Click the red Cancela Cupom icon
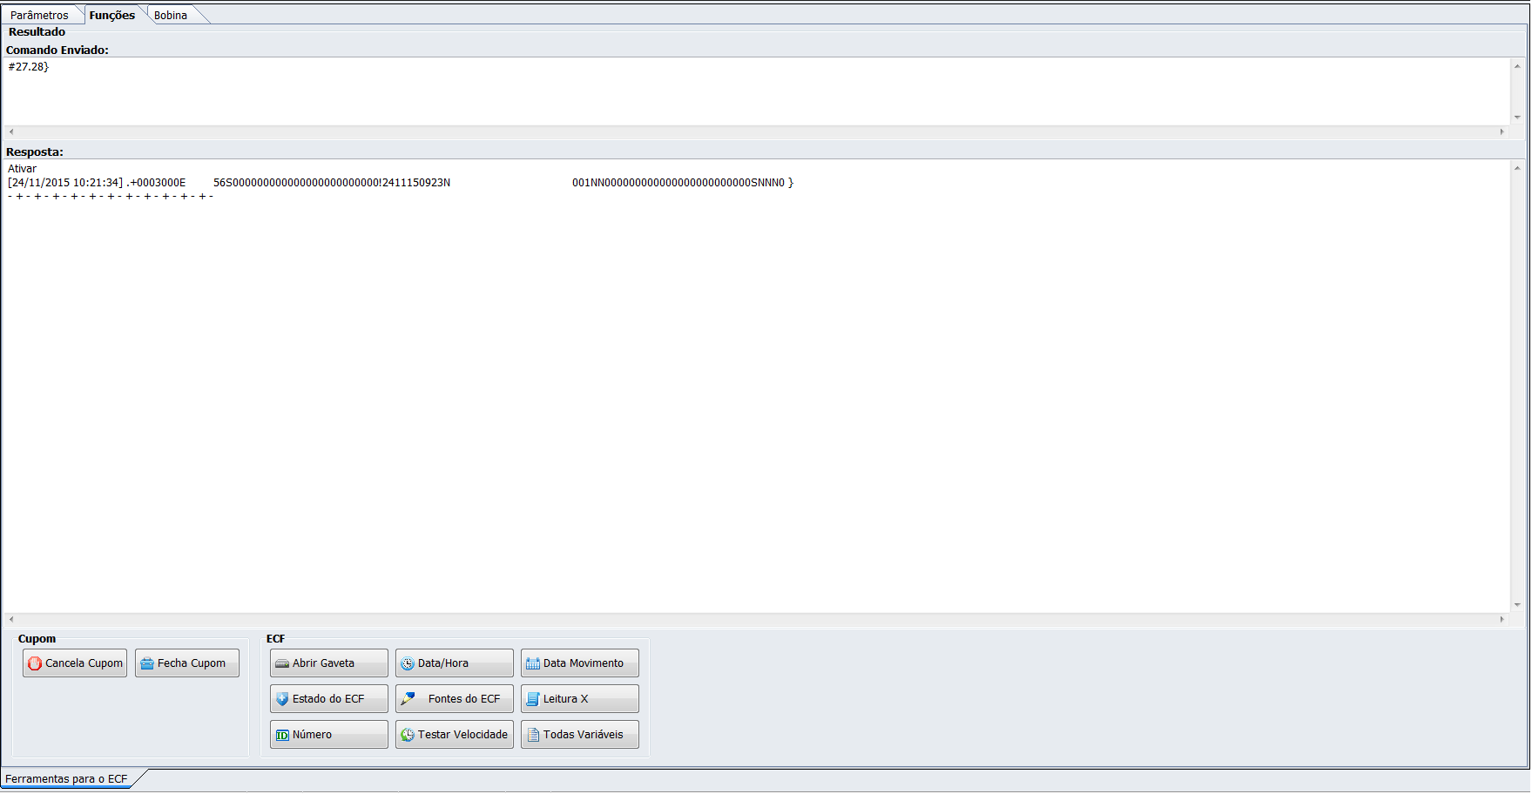 (x=35, y=663)
